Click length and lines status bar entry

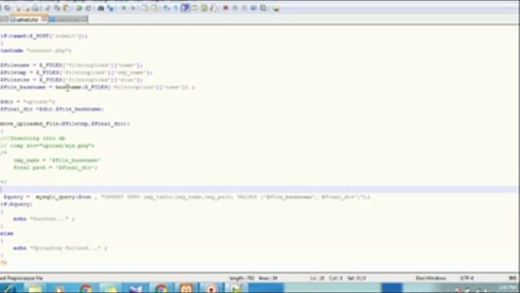click(x=253, y=278)
